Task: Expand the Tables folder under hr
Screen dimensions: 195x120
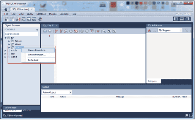Action: [9, 41]
